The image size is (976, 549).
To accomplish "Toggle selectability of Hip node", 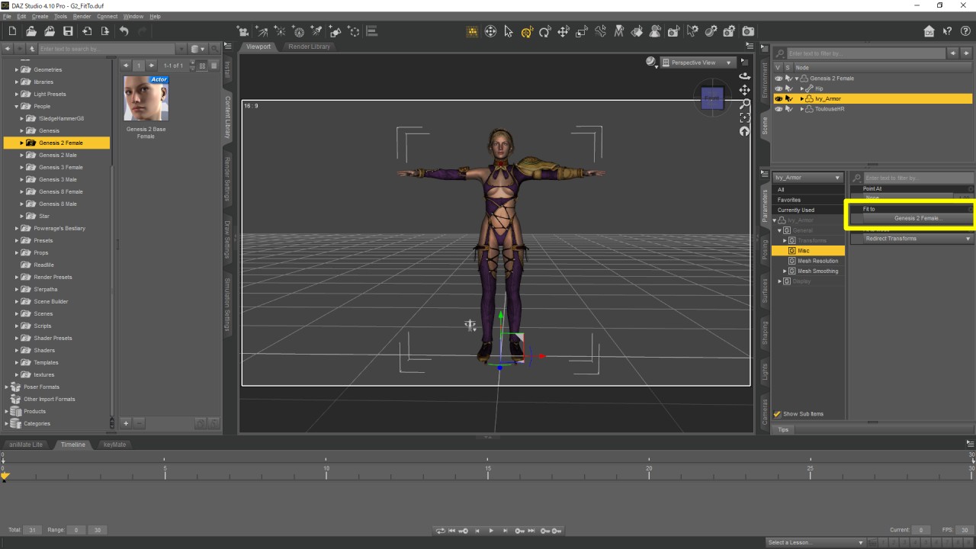I will tap(788, 88).
